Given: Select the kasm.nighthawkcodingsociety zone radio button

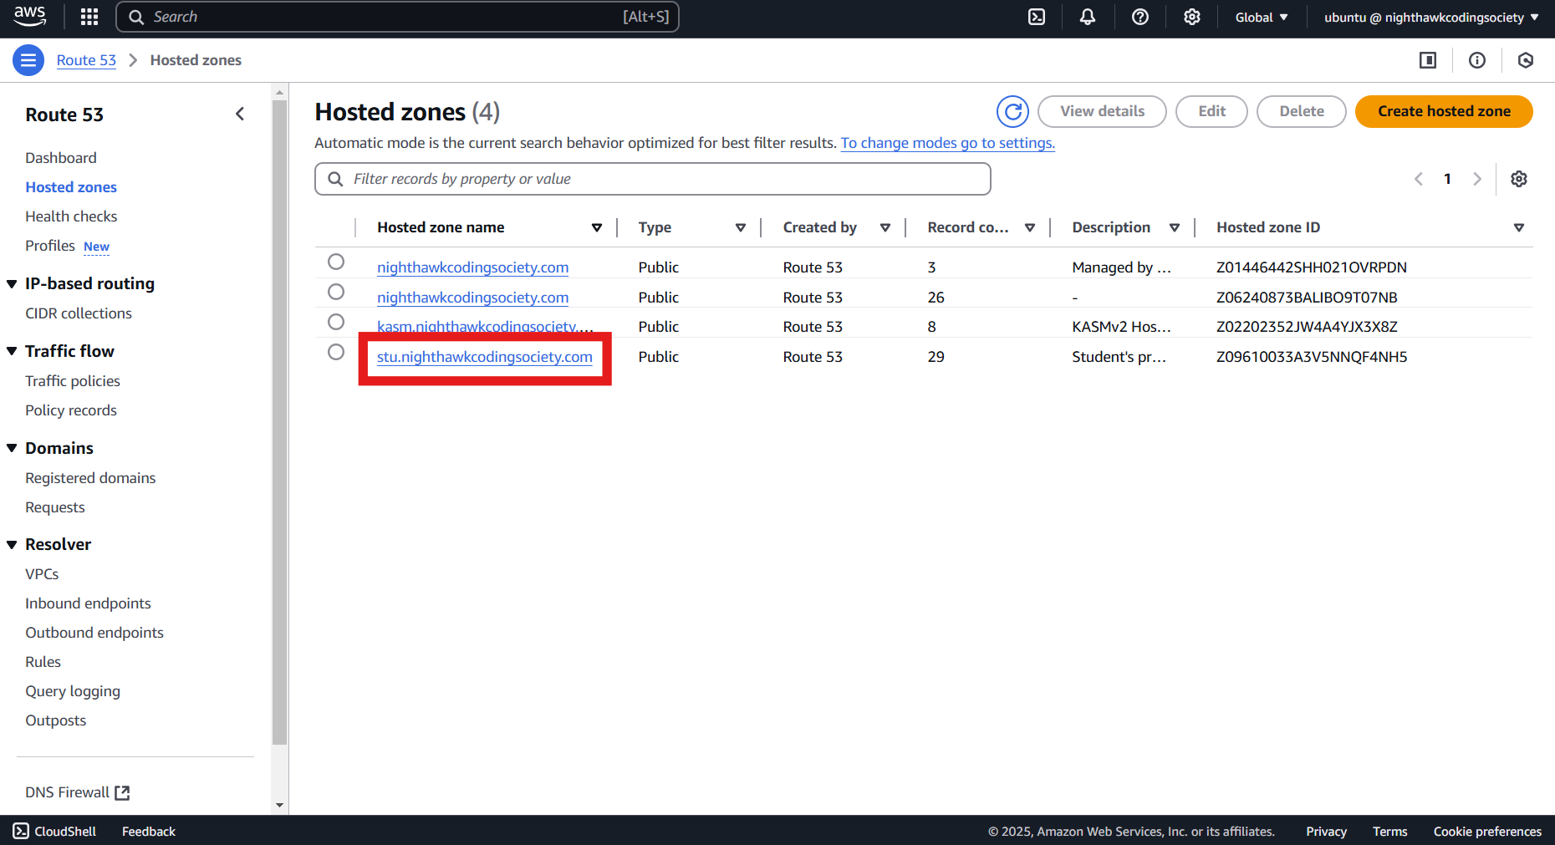Looking at the screenshot, I should click(x=336, y=322).
